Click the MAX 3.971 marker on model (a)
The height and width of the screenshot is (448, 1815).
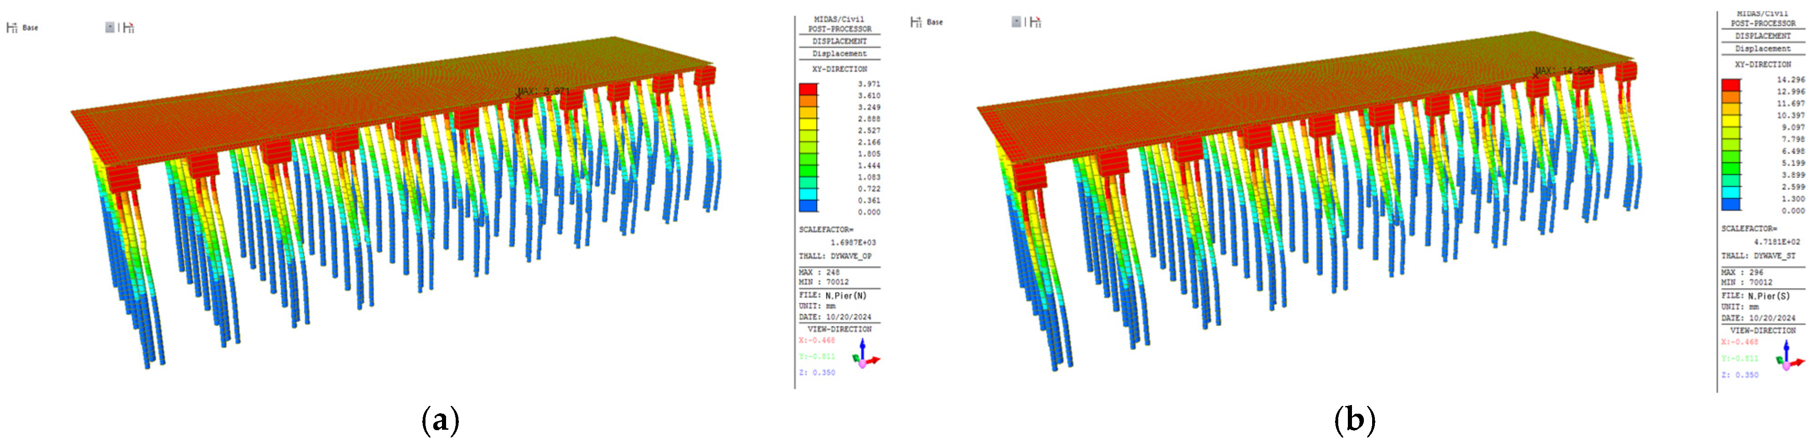[x=519, y=96]
